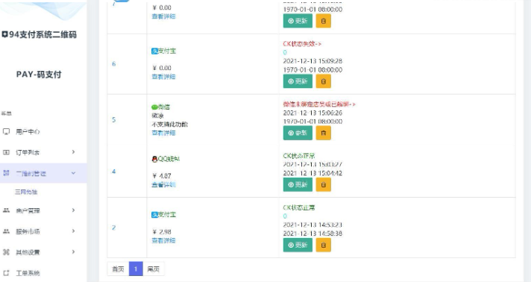Delete row 5 WeChat entry via trash icon
This screenshot has height=282, width=531.
(x=324, y=133)
